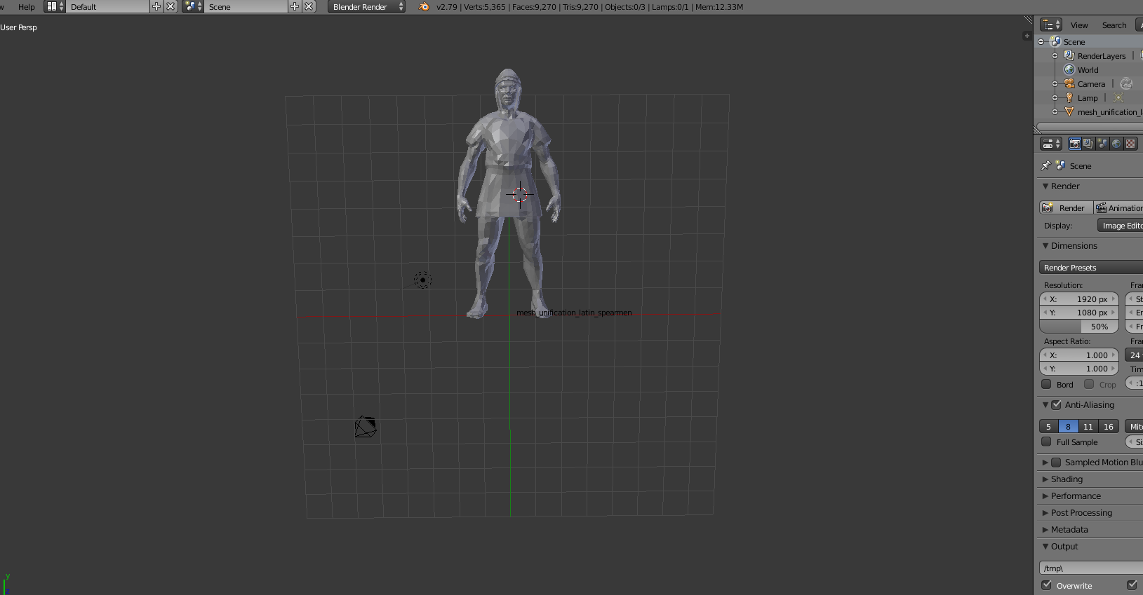Click the Blender logo in the info header
This screenshot has height=595, width=1143.
(x=424, y=6)
